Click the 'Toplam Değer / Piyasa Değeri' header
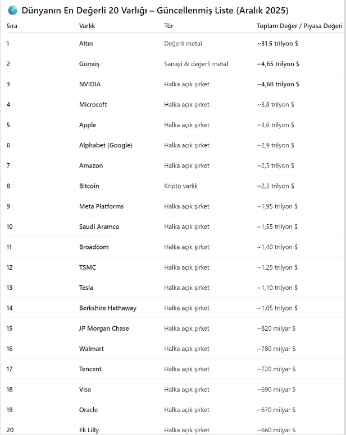 tap(299, 26)
